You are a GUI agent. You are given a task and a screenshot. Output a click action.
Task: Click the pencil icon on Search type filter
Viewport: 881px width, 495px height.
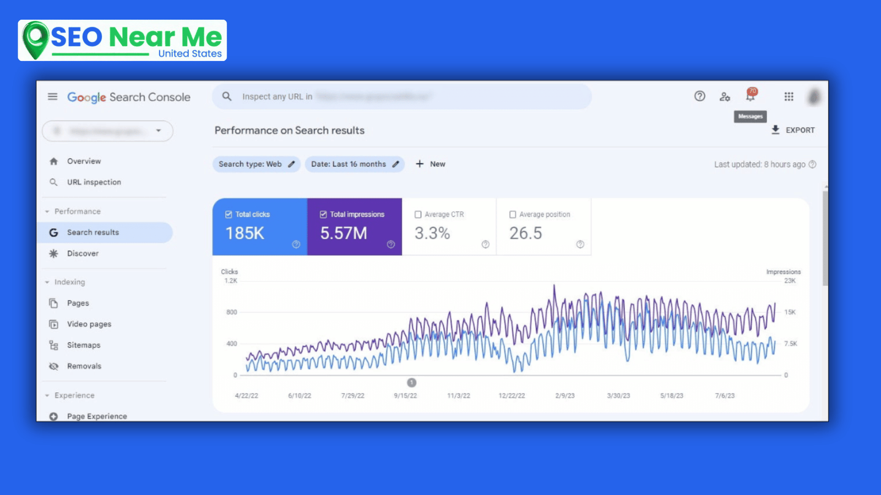pos(291,164)
